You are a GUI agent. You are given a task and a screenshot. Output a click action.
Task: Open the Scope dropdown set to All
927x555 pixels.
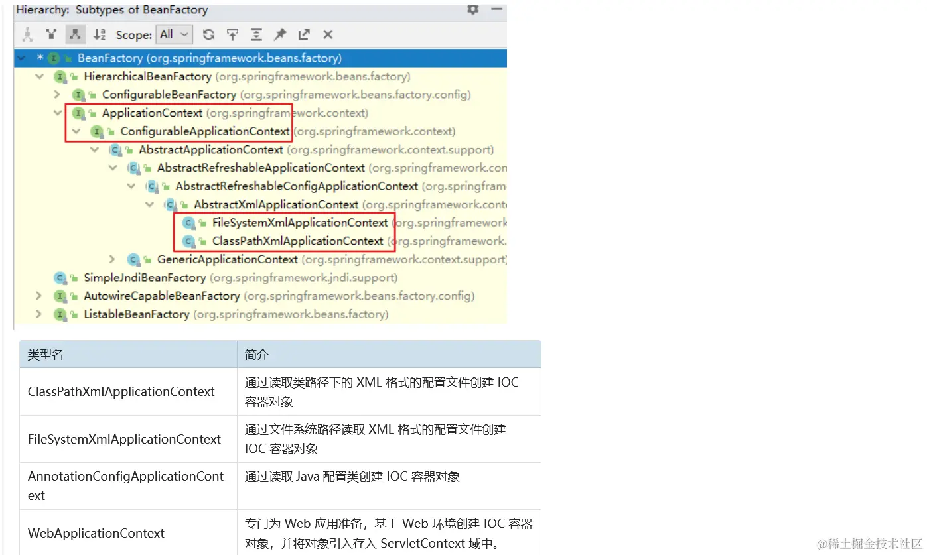click(x=174, y=34)
